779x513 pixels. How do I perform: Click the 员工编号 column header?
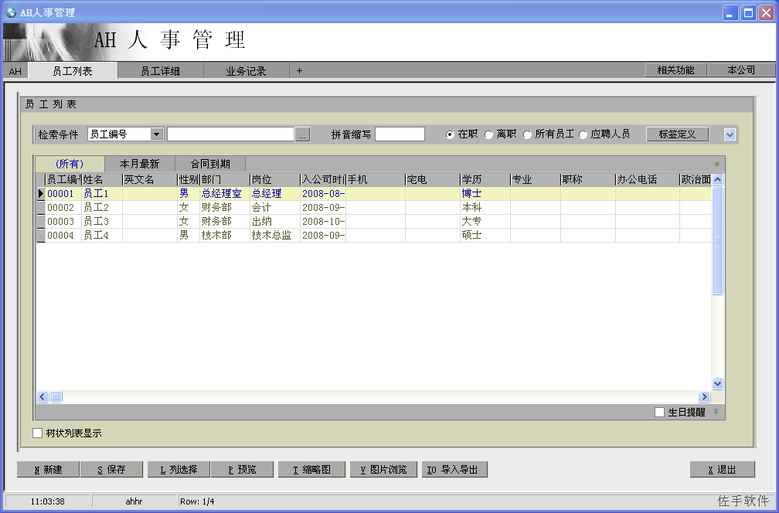click(63, 179)
